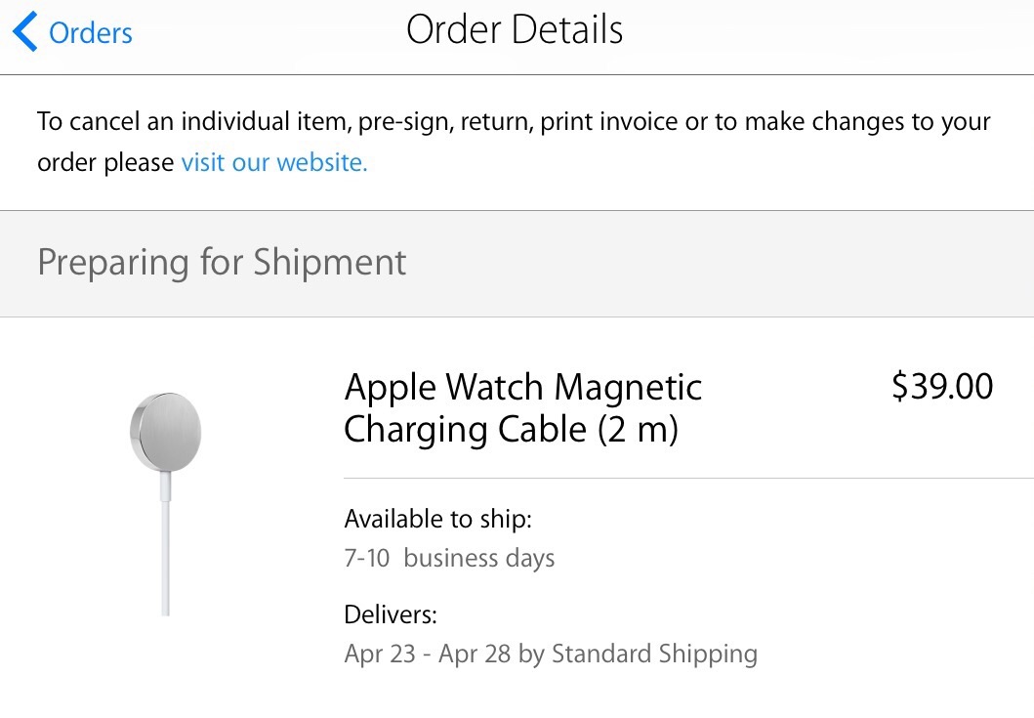Tap the 'order please' text line
This screenshot has width=1034, height=718.
tap(105, 163)
